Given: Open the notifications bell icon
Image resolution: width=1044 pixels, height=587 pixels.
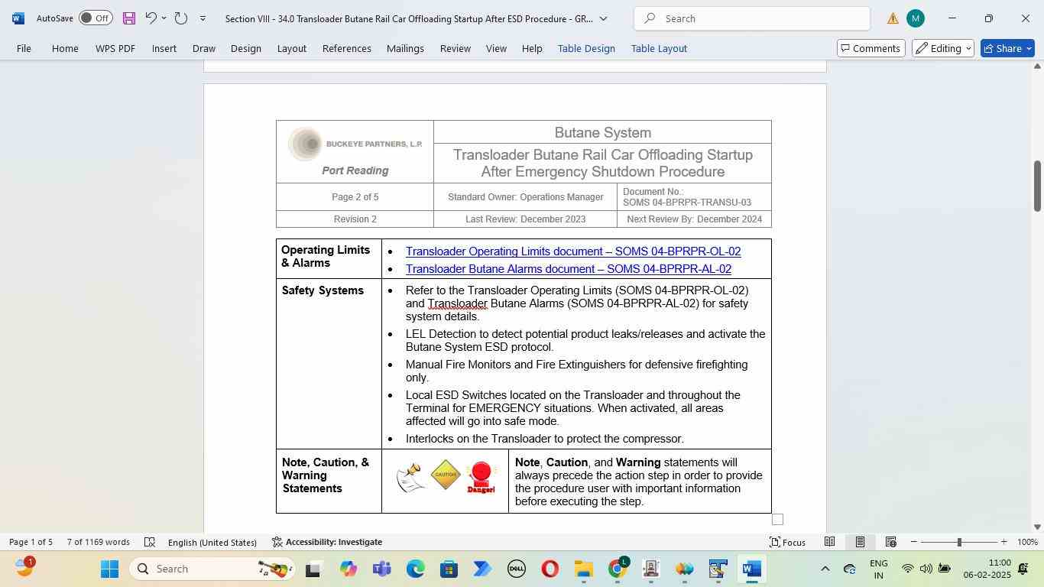Looking at the screenshot, I should coord(1023,569).
